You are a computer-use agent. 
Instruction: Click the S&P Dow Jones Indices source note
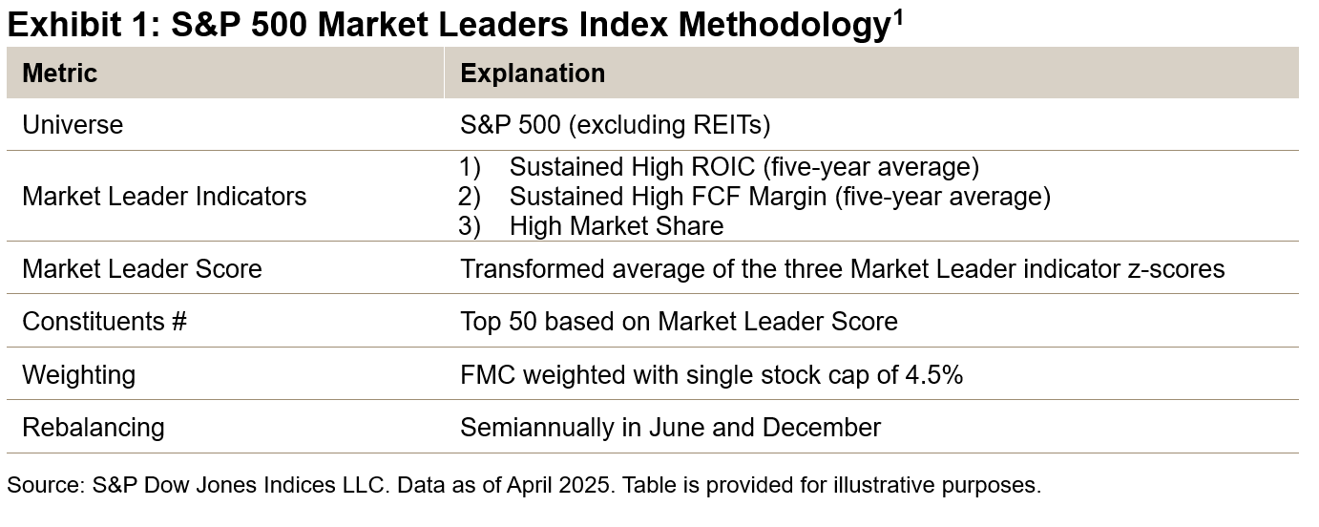click(x=523, y=485)
